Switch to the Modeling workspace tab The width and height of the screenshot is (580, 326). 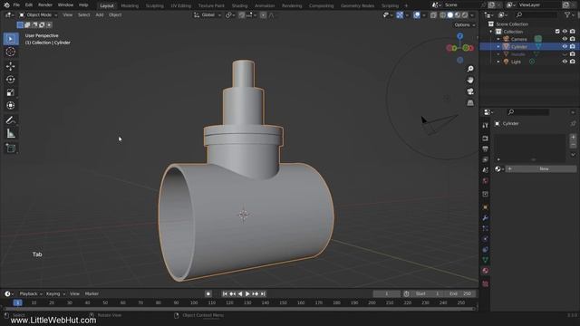point(130,5)
